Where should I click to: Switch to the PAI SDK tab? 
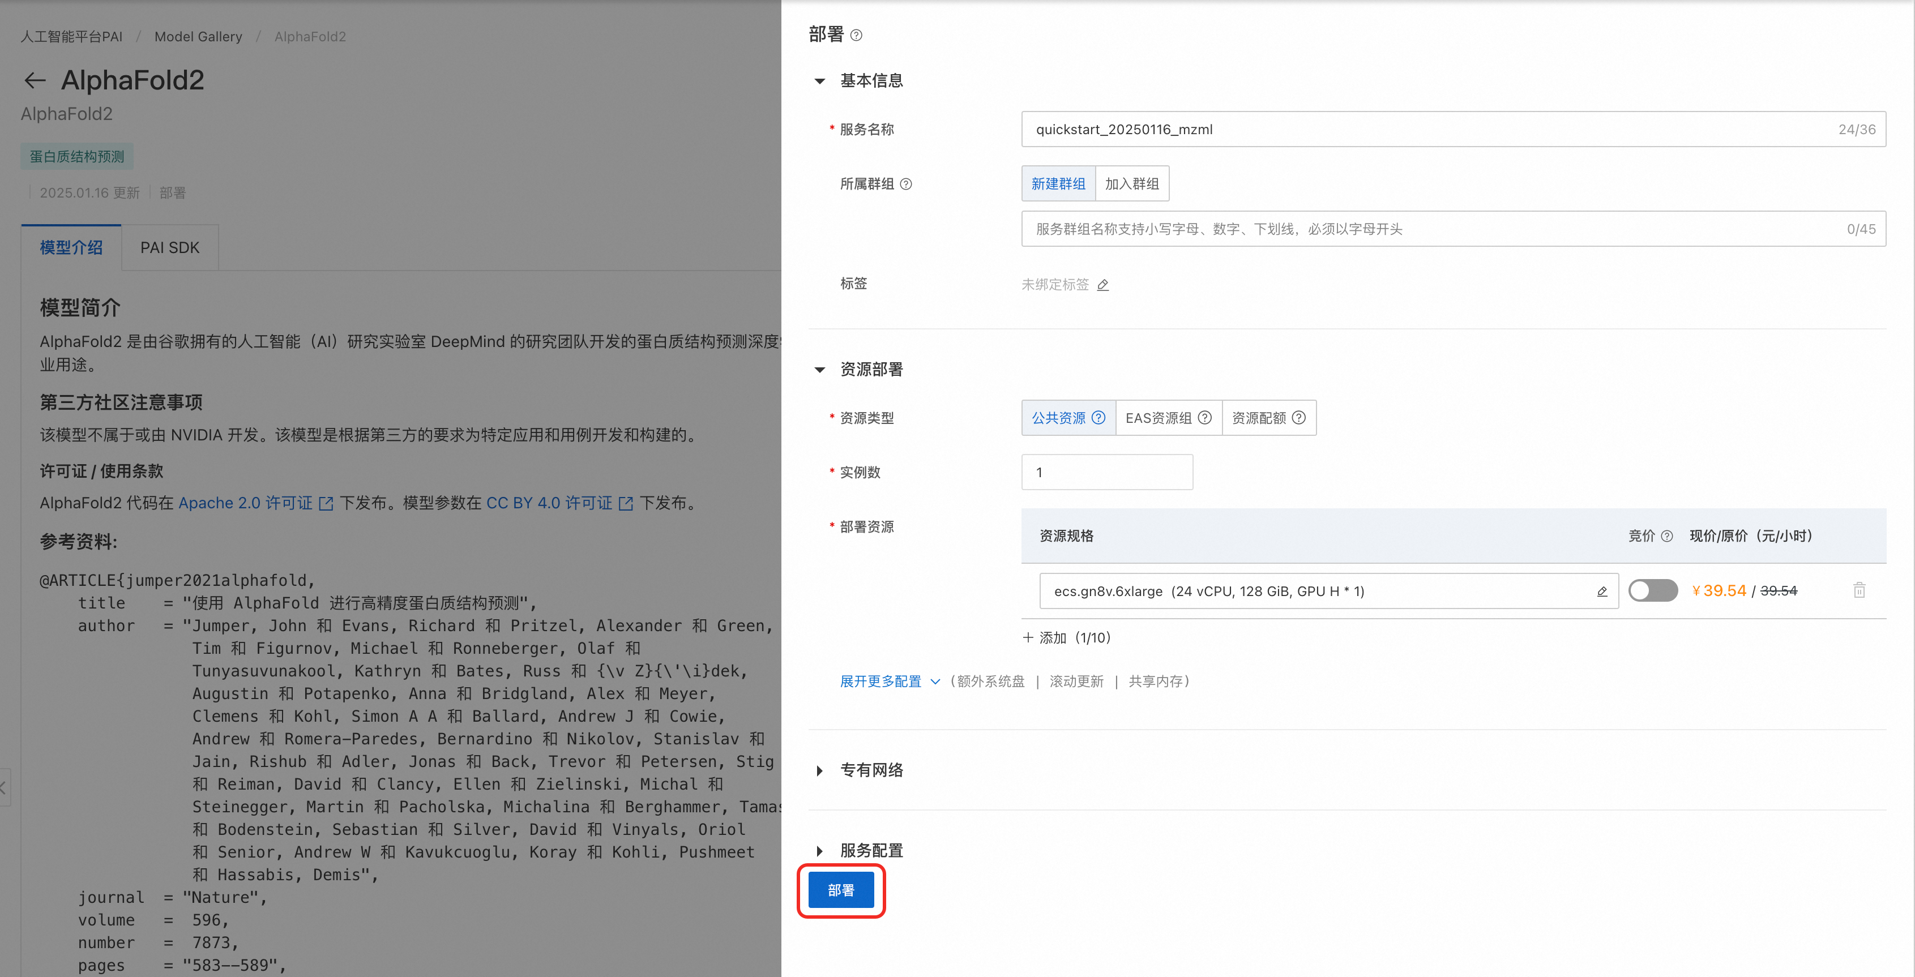click(169, 247)
